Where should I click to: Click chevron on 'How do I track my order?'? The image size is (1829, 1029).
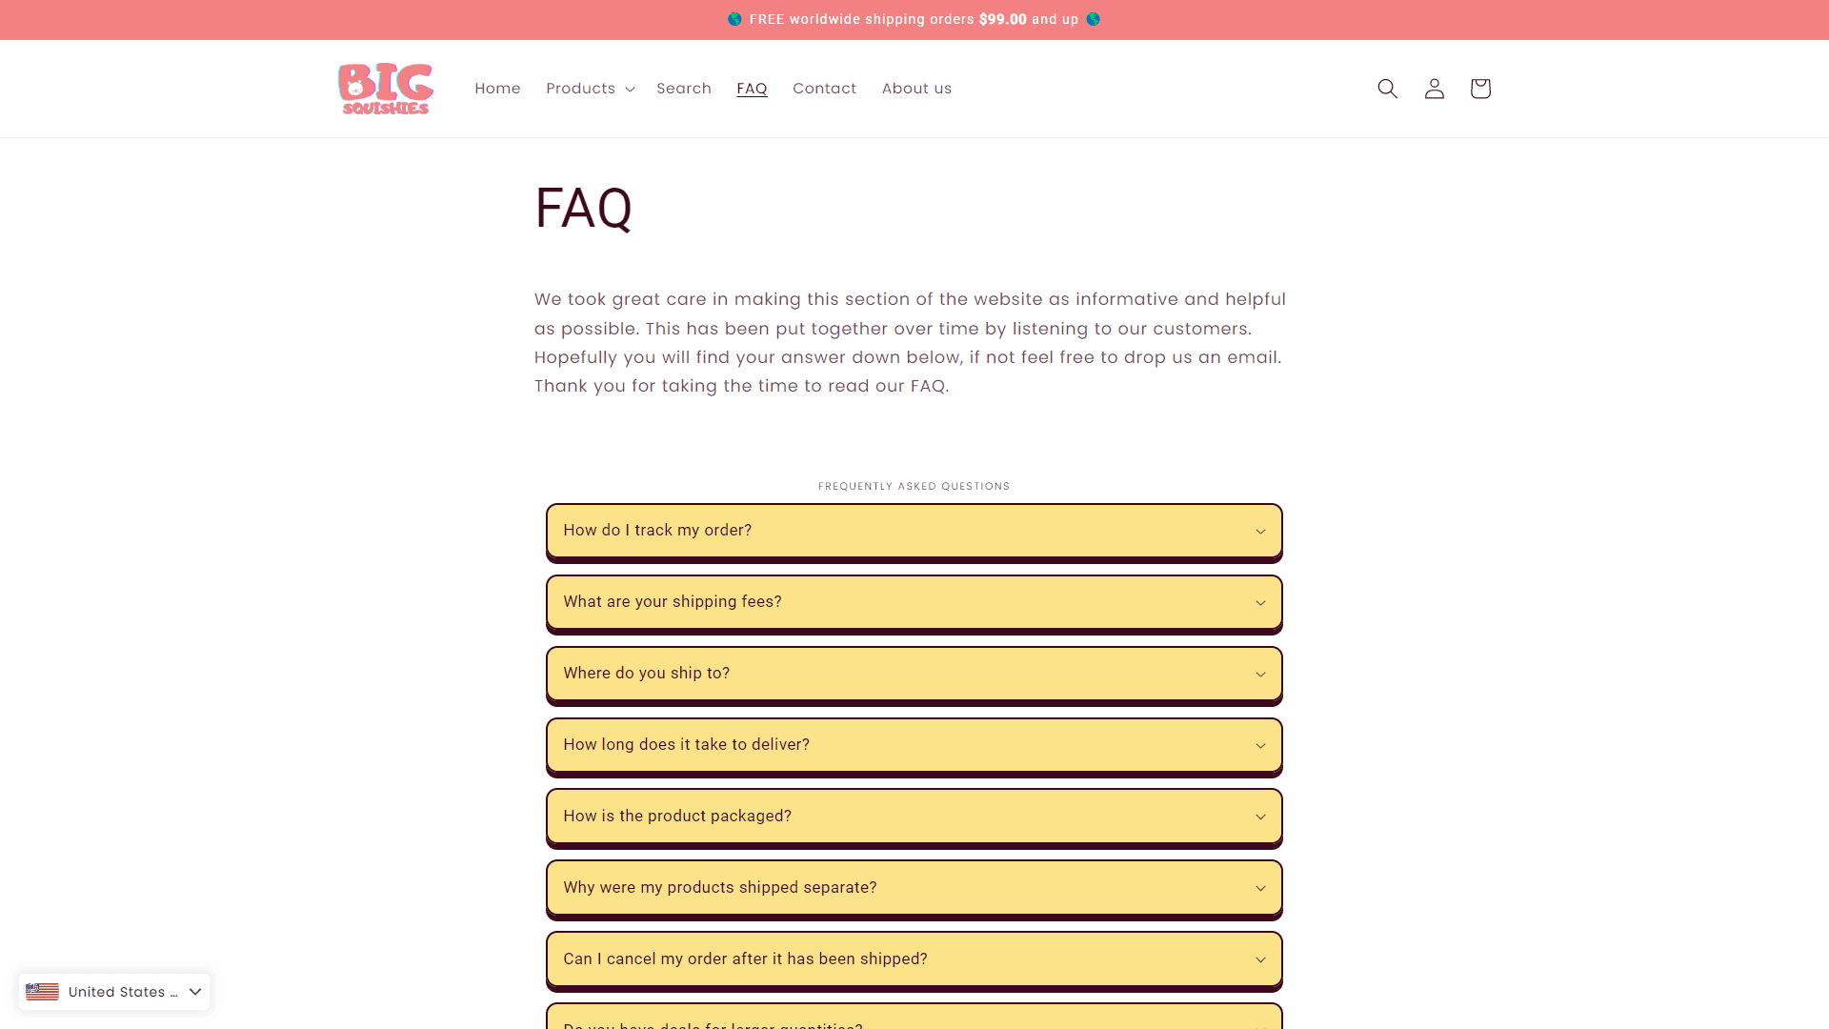pyautogui.click(x=1260, y=532)
